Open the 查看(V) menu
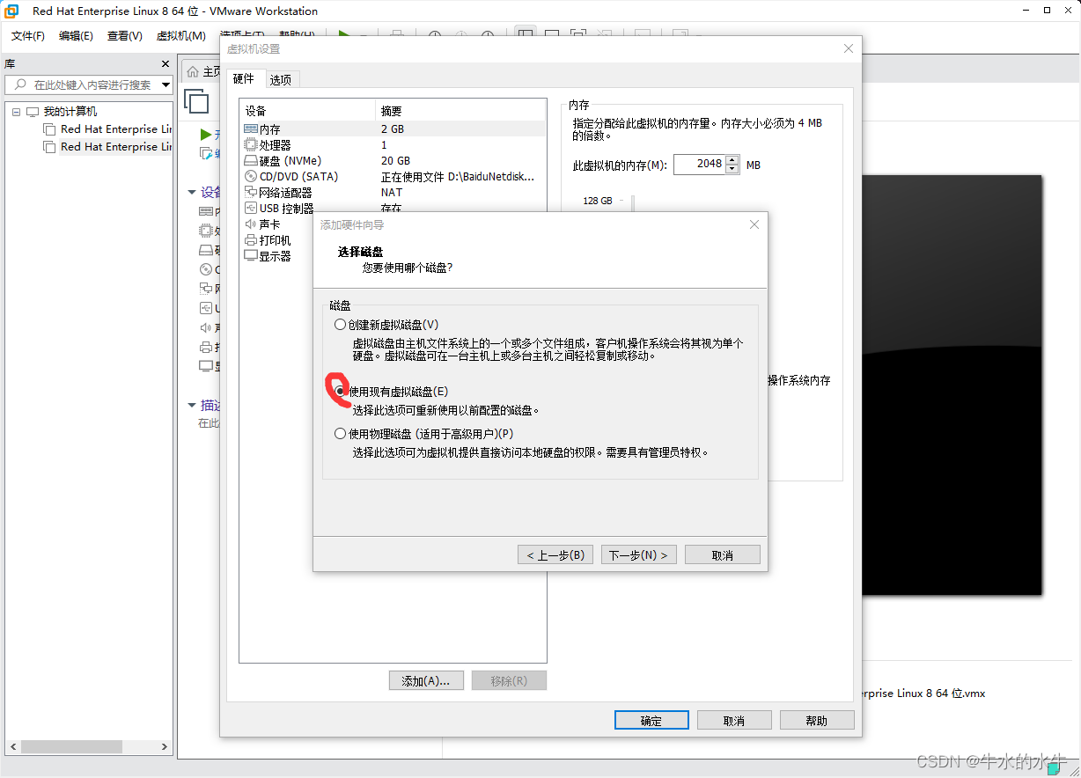 (x=124, y=36)
